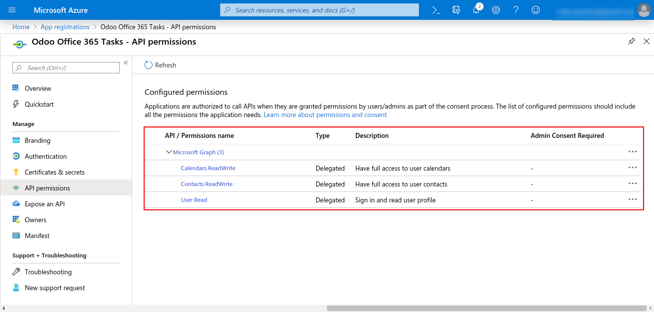Open the hamburger portal menu
Image resolution: width=654 pixels, height=312 pixels.
[12, 10]
